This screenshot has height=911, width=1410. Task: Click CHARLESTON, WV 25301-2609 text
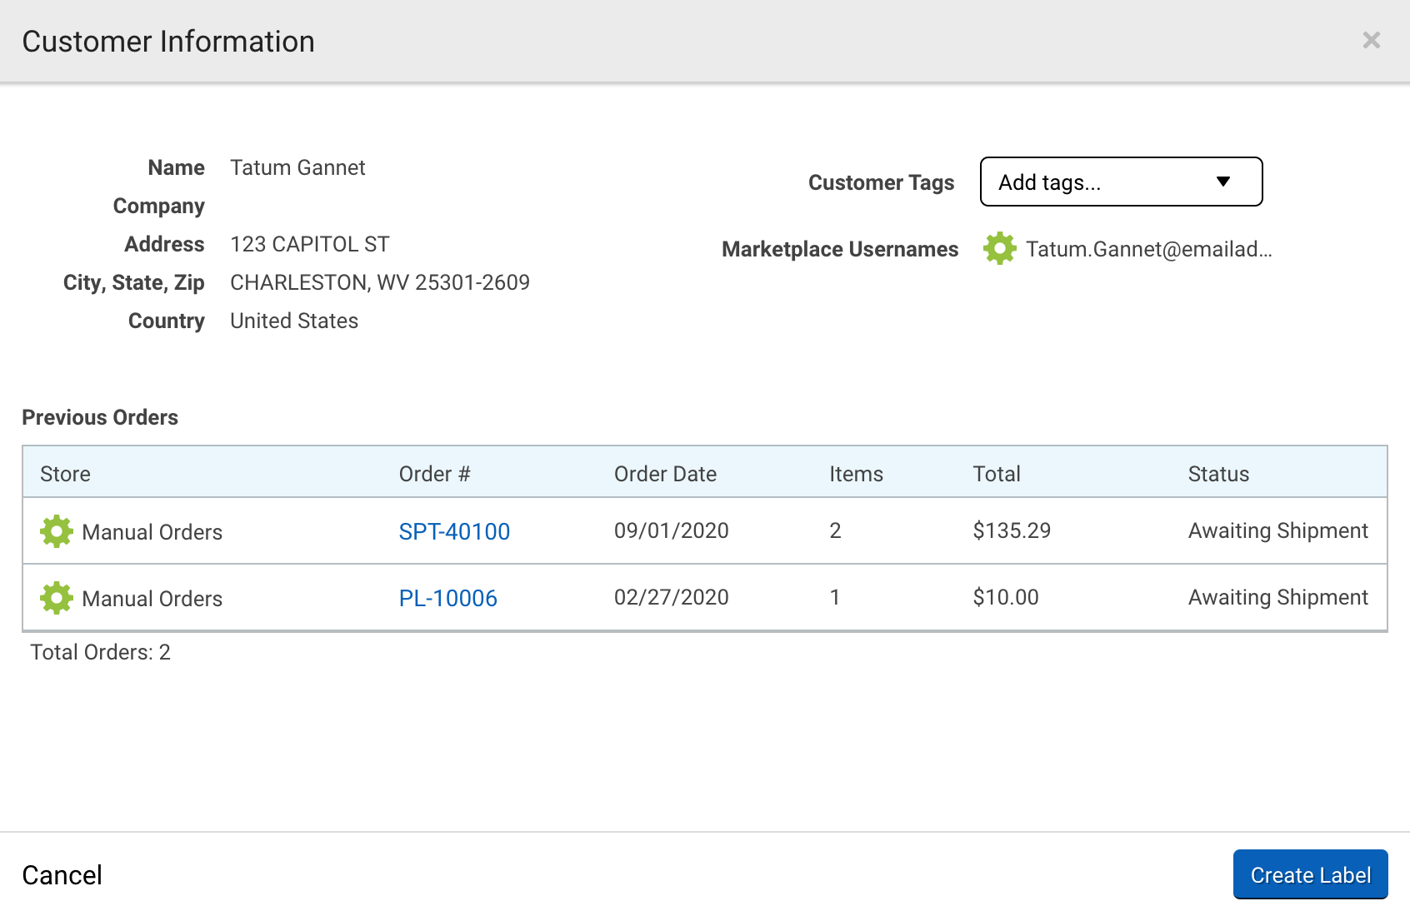pos(380,282)
